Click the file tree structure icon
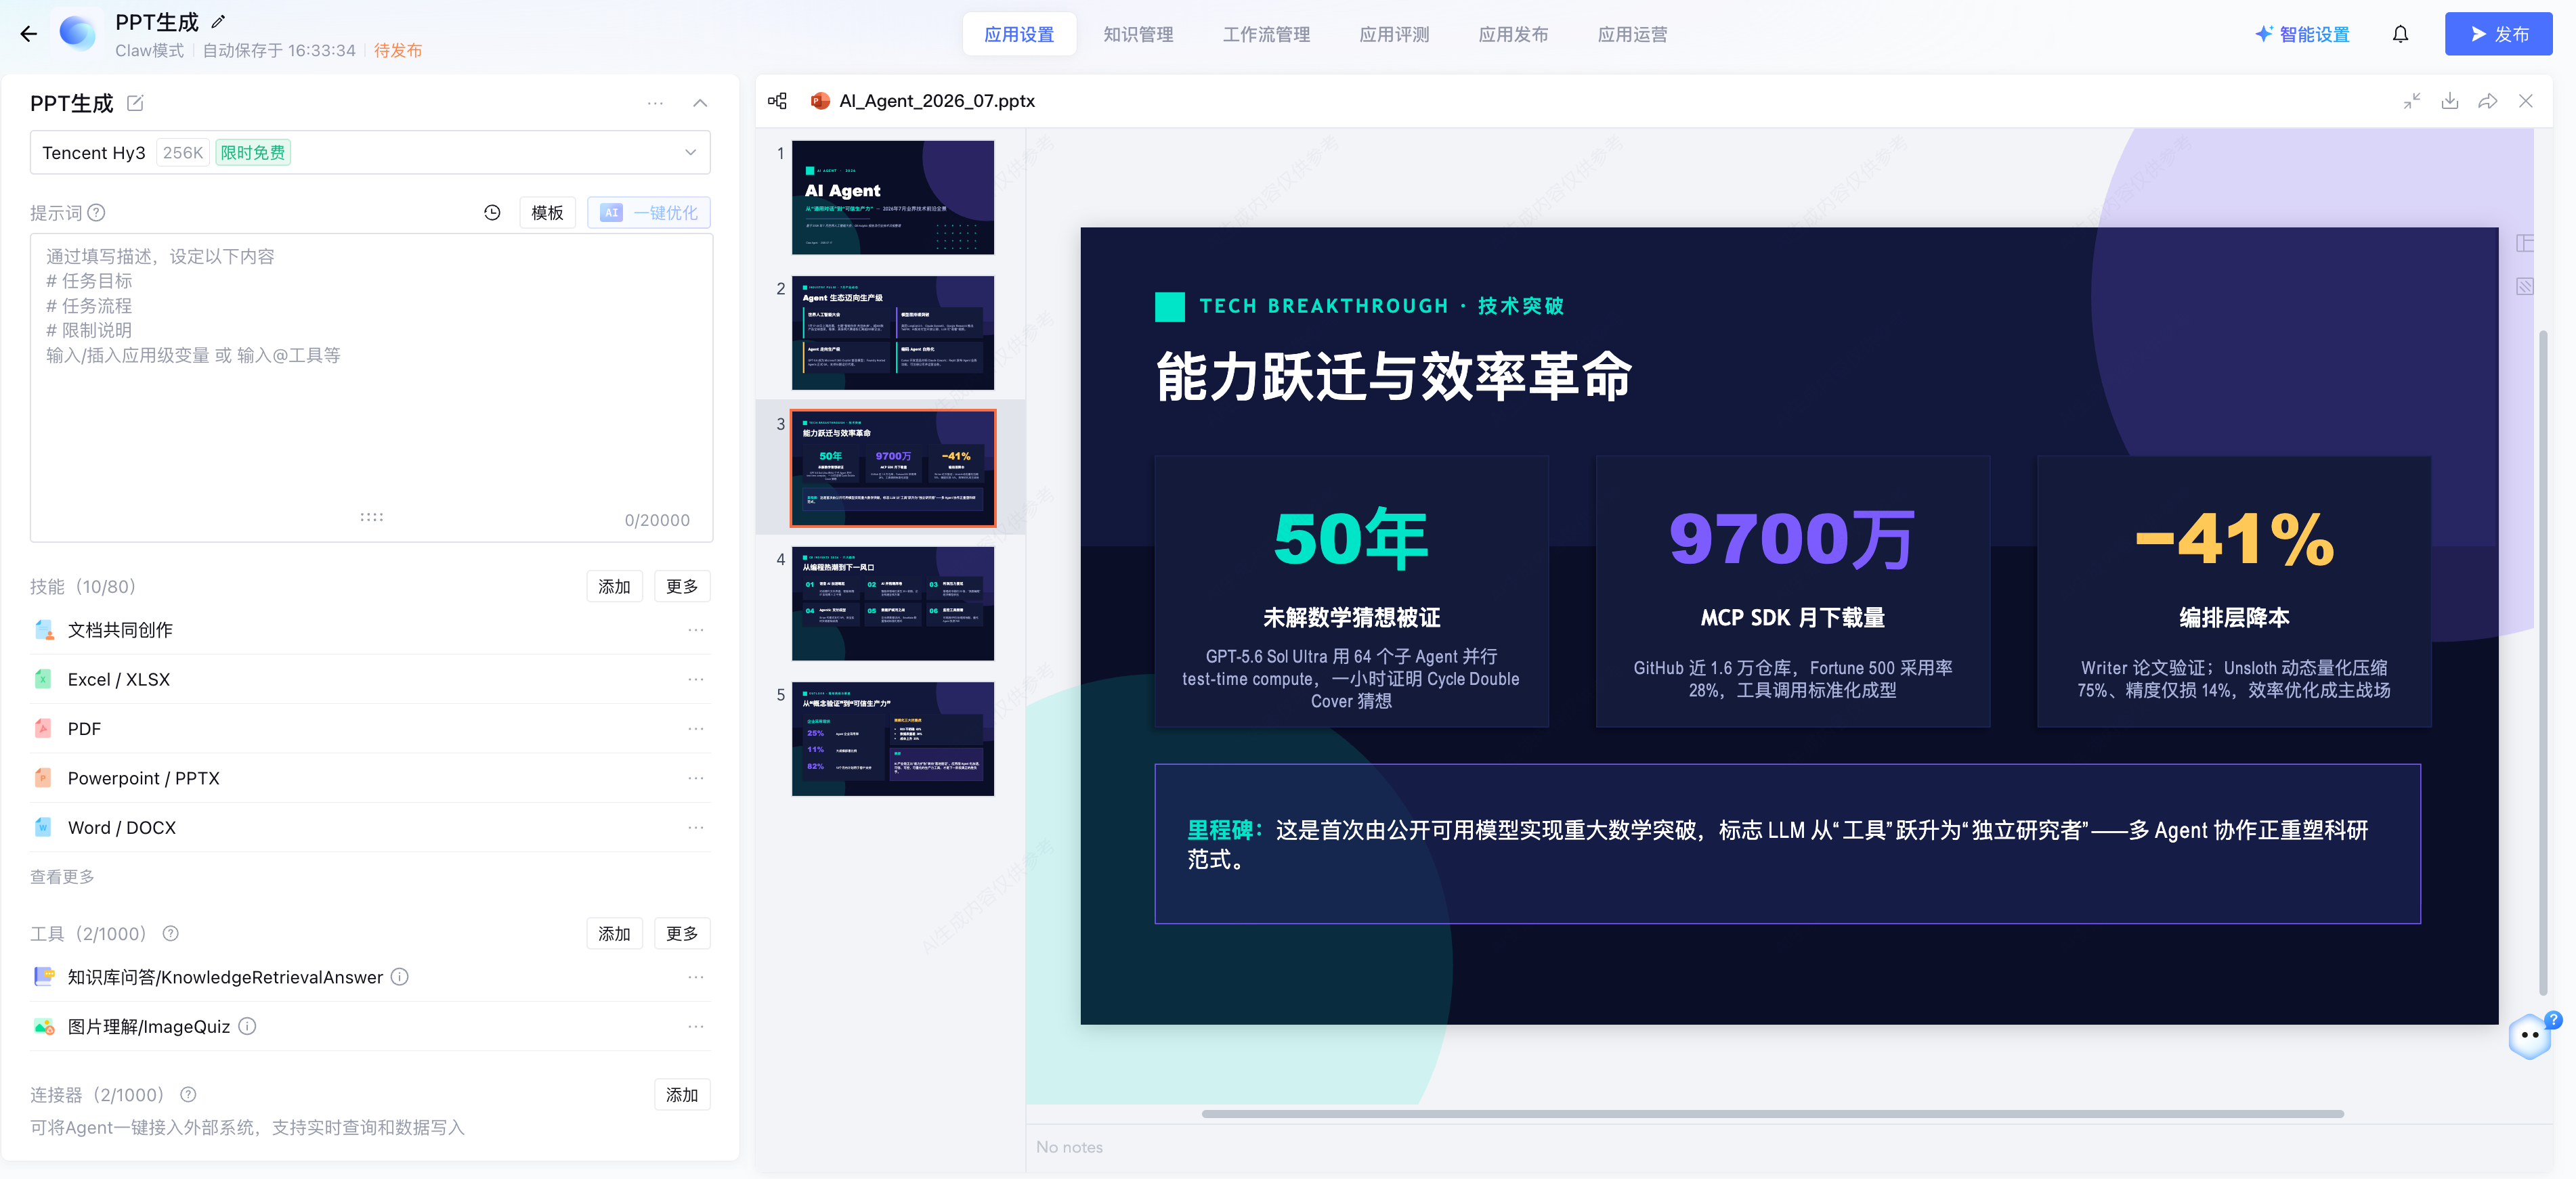The width and height of the screenshot is (2576, 1179). tap(777, 101)
